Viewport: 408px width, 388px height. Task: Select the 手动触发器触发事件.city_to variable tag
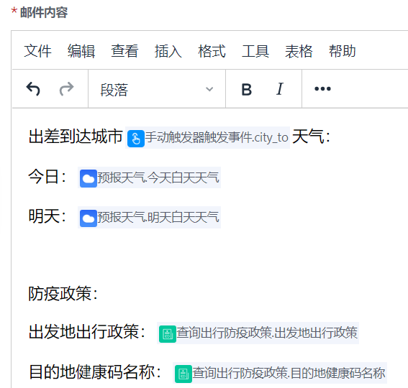207,137
